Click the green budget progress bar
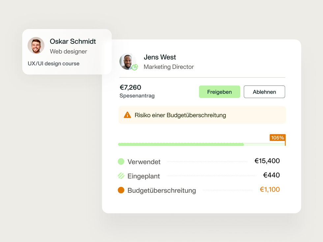 coord(181,144)
